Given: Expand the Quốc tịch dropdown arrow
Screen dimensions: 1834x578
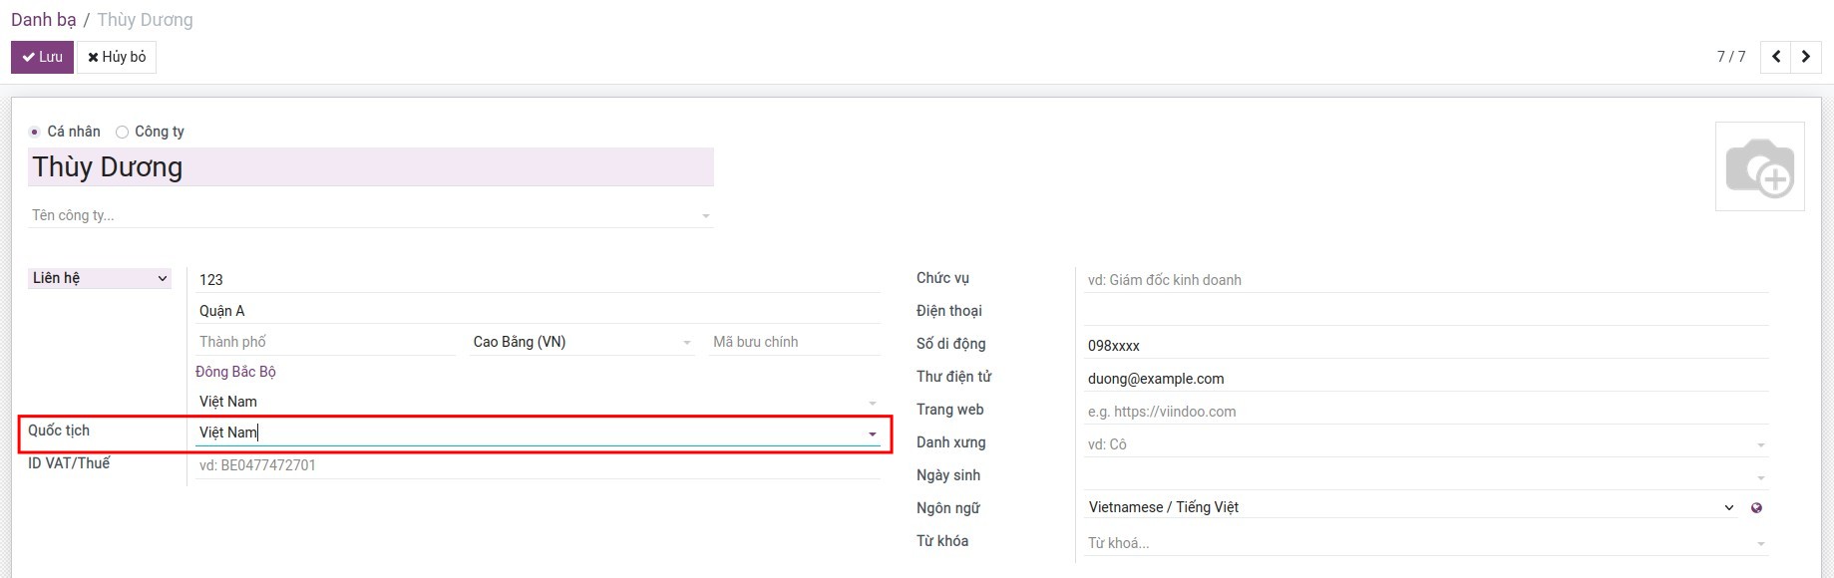Looking at the screenshot, I should point(873,433).
